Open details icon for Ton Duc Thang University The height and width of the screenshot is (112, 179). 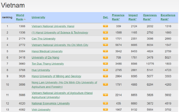(x=105, y=64)
